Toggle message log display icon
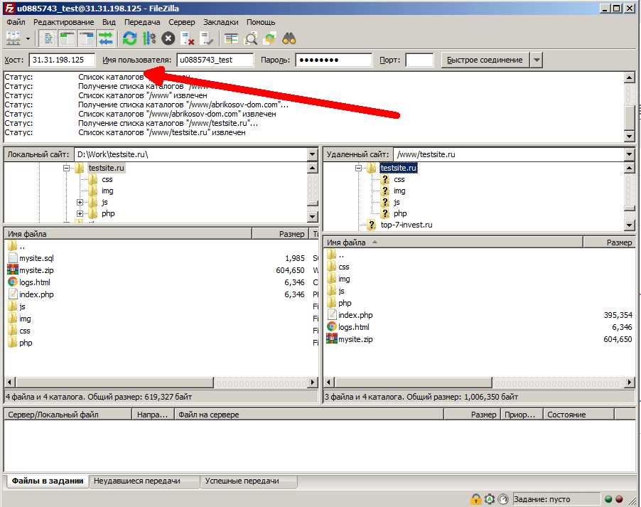The width and height of the screenshot is (641, 507). [x=48, y=38]
